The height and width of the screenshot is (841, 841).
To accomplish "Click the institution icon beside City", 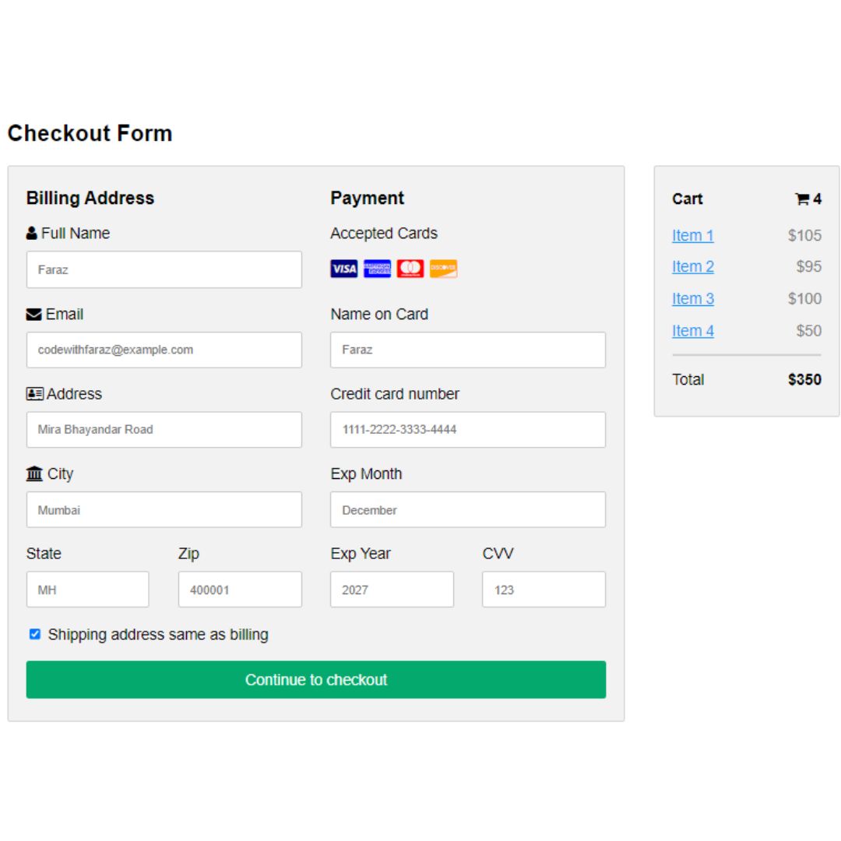I will (34, 473).
